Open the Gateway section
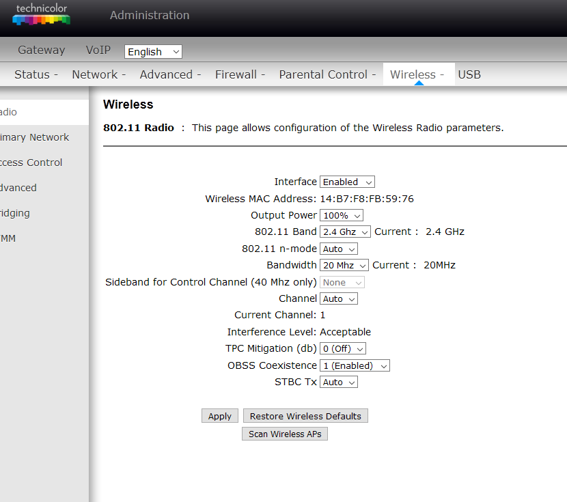 click(x=42, y=50)
